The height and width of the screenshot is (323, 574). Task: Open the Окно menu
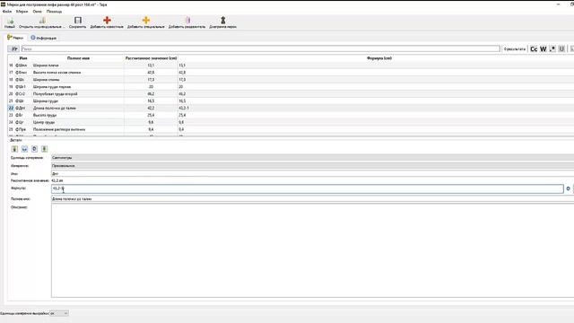tap(38, 12)
